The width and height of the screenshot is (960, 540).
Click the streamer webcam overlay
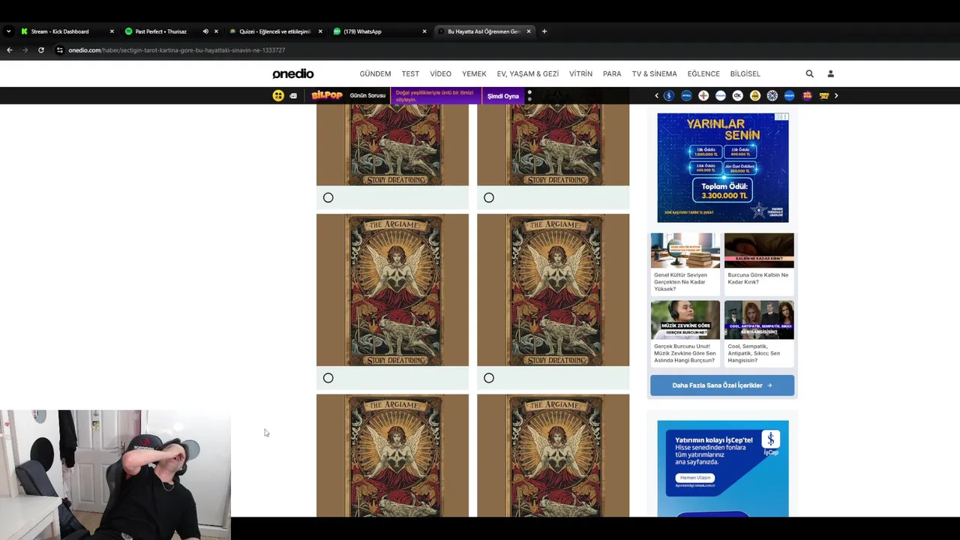click(115, 475)
